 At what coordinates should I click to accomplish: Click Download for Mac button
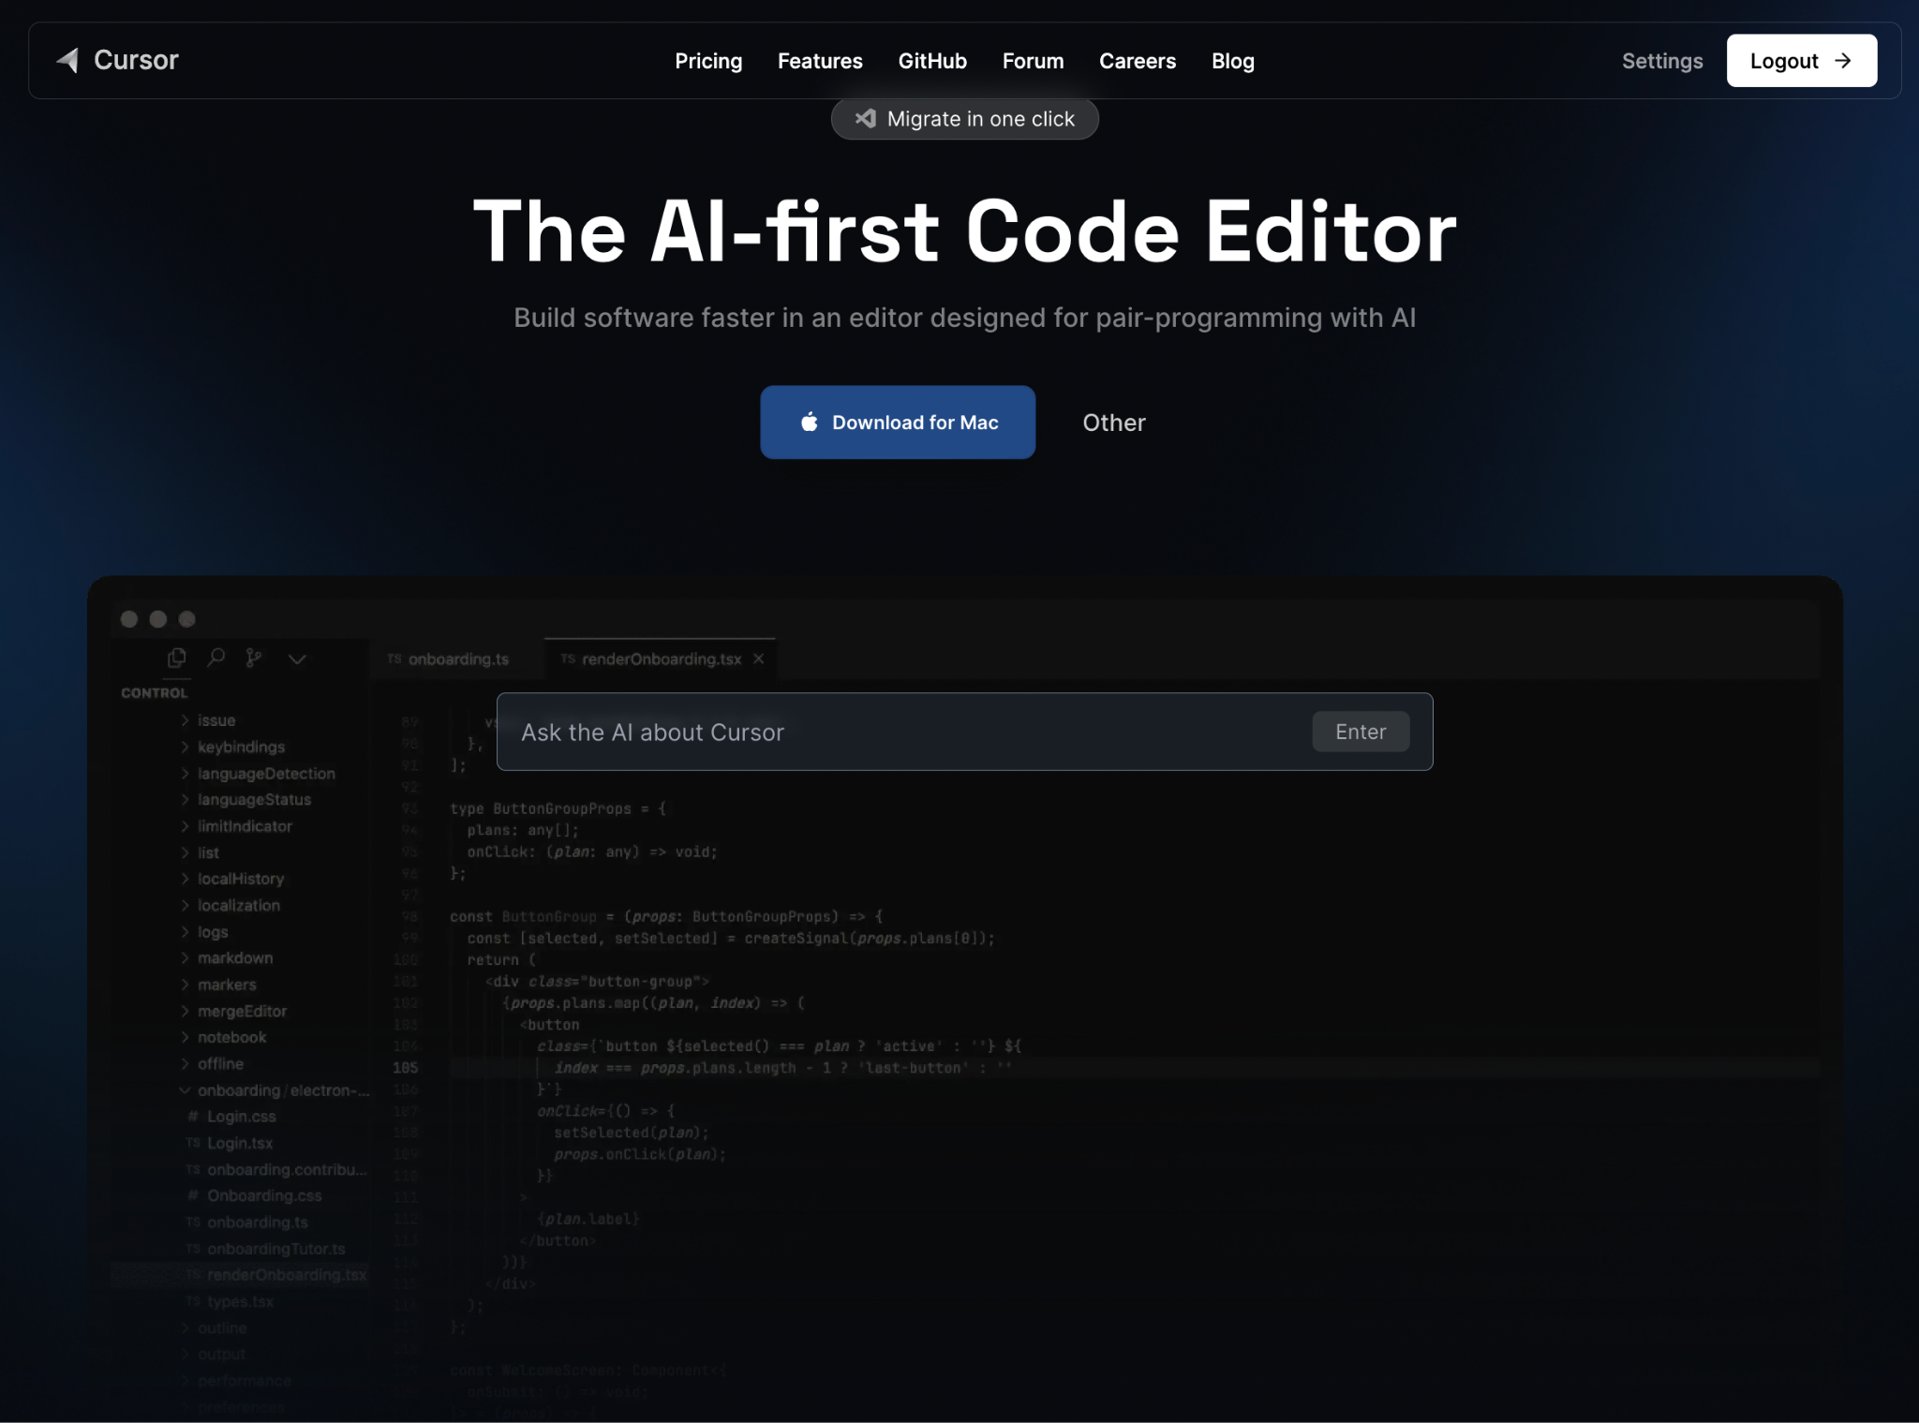(x=897, y=422)
